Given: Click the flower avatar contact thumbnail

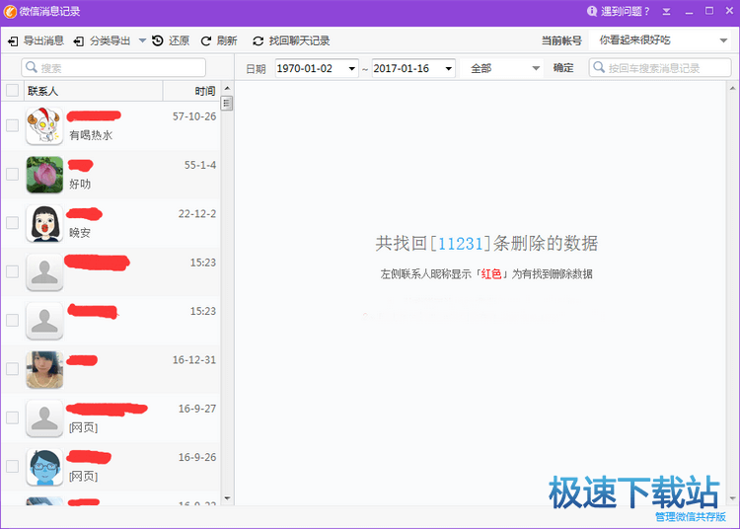Looking at the screenshot, I should (x=44, y=175).
